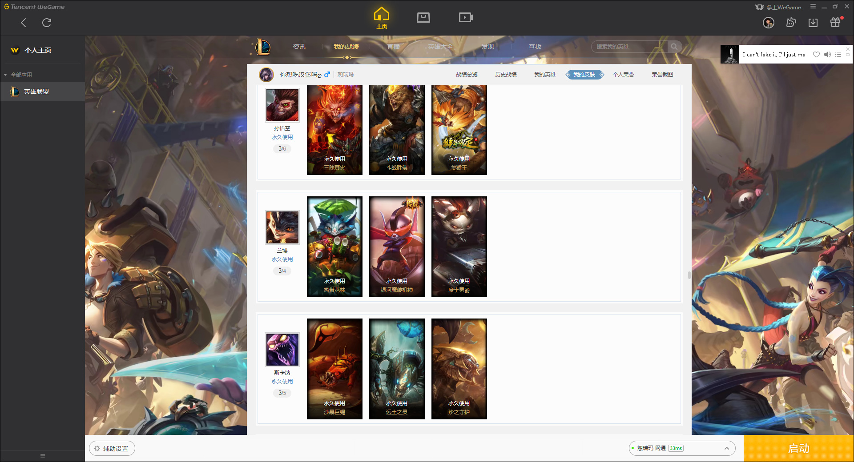854x462 pixels.
Task: Click the 兰博 champion portrait
Action: (x=282, y=227)
